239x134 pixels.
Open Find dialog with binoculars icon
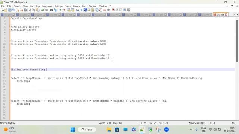tap(52, 10)
